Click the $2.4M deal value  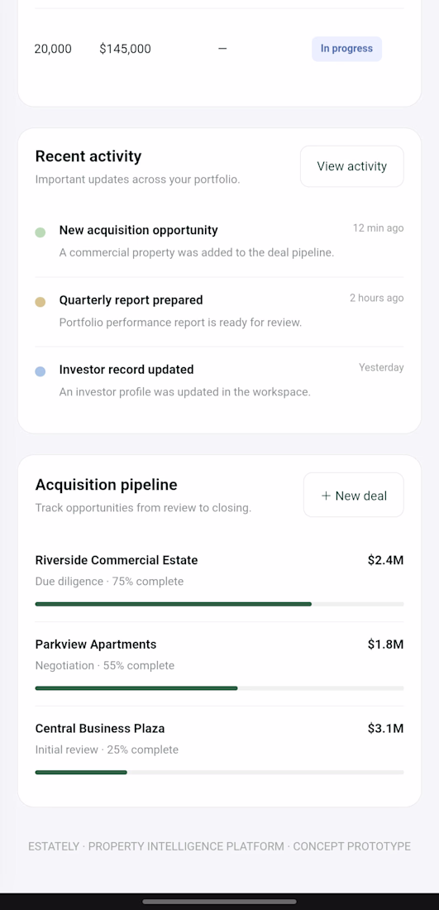tap(385, 560)
